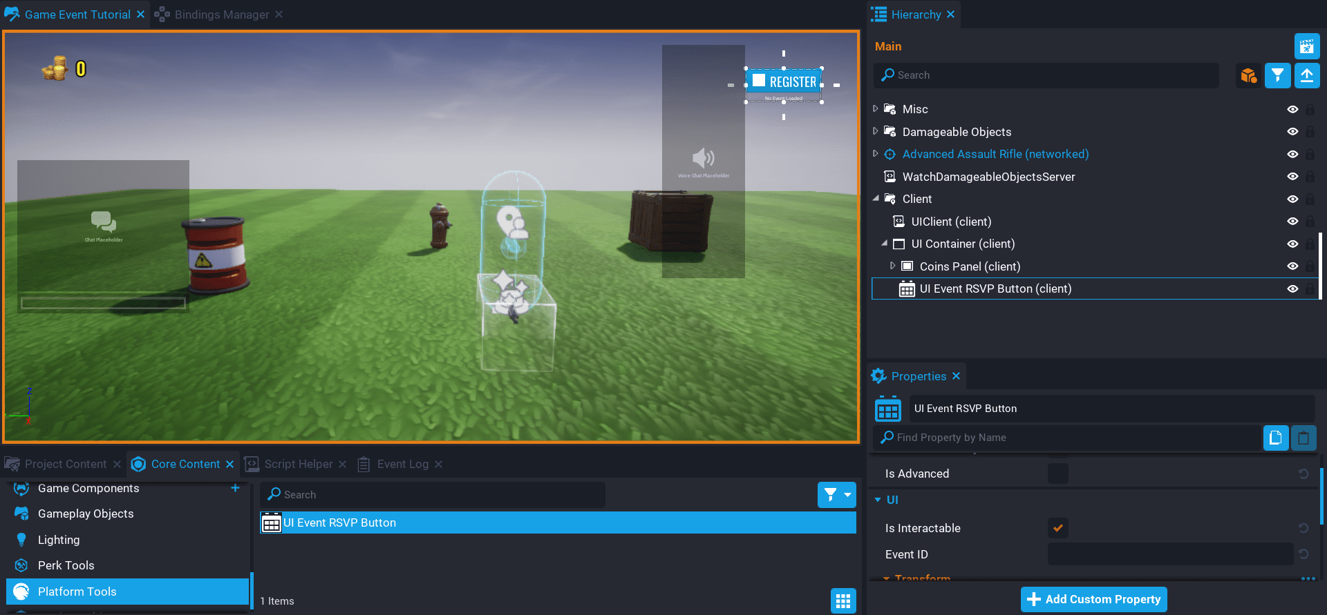Click the upload arrow icon in Hierarchy
Viewport: 1327px width, 615px height.
pos(1306,75)
